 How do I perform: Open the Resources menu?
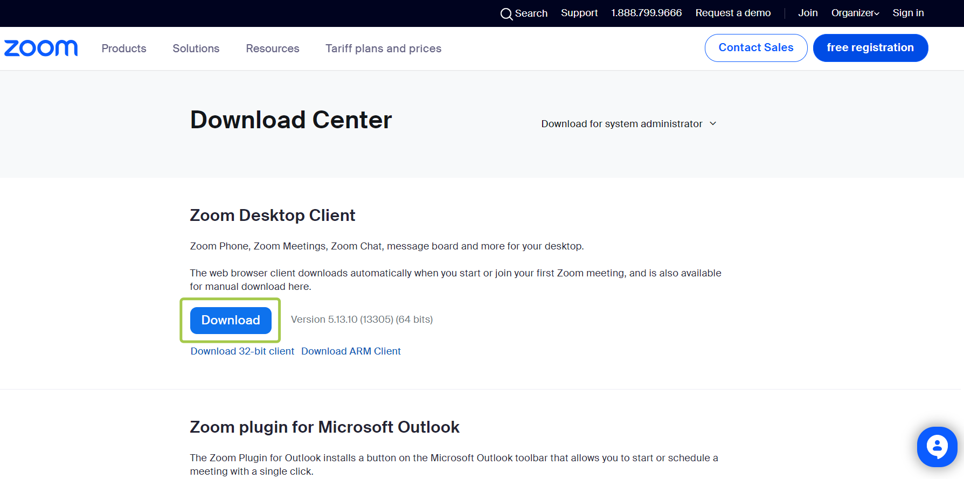(x=273, y=48)
